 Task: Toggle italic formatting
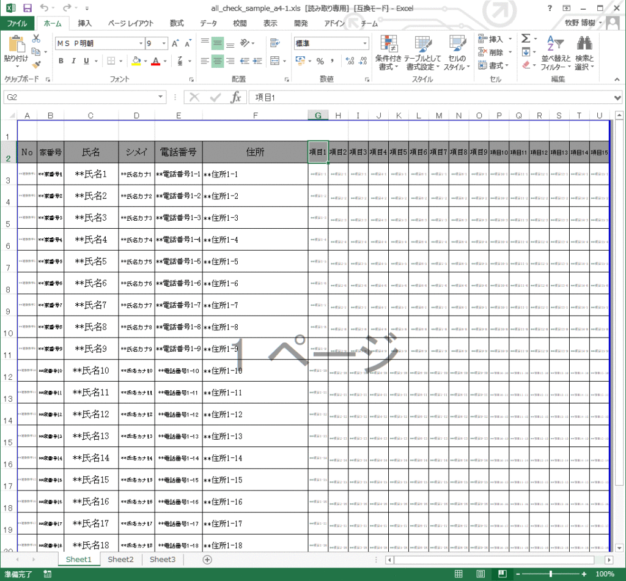74,61
